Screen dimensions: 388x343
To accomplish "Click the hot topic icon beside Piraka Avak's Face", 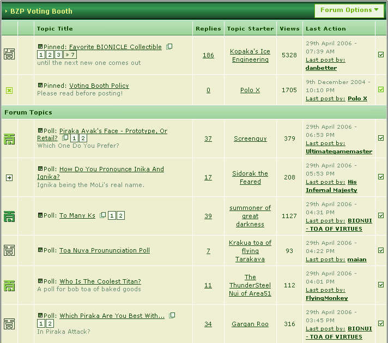I will pyautogui.click(x=9, y=139).
